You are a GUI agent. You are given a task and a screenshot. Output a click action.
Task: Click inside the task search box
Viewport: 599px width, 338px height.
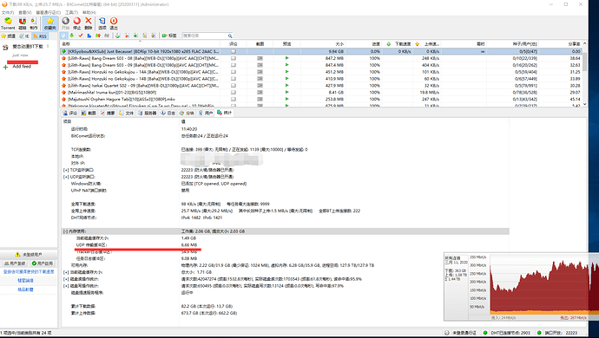(x=205, y=36)
